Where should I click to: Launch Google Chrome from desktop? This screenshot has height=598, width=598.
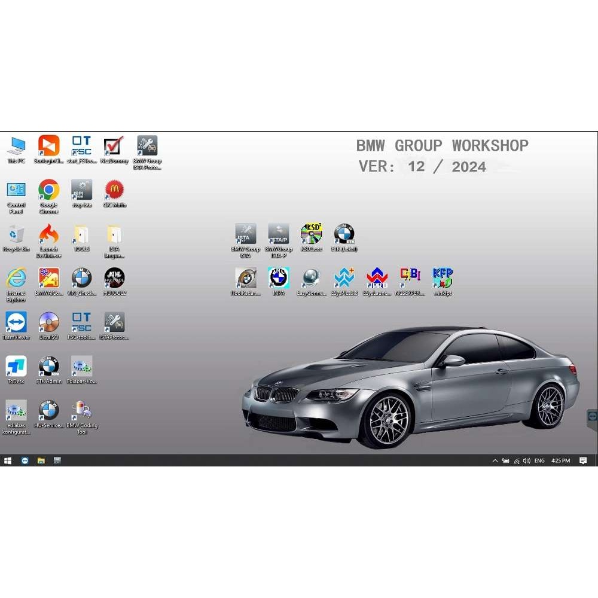tap(49, 197)
